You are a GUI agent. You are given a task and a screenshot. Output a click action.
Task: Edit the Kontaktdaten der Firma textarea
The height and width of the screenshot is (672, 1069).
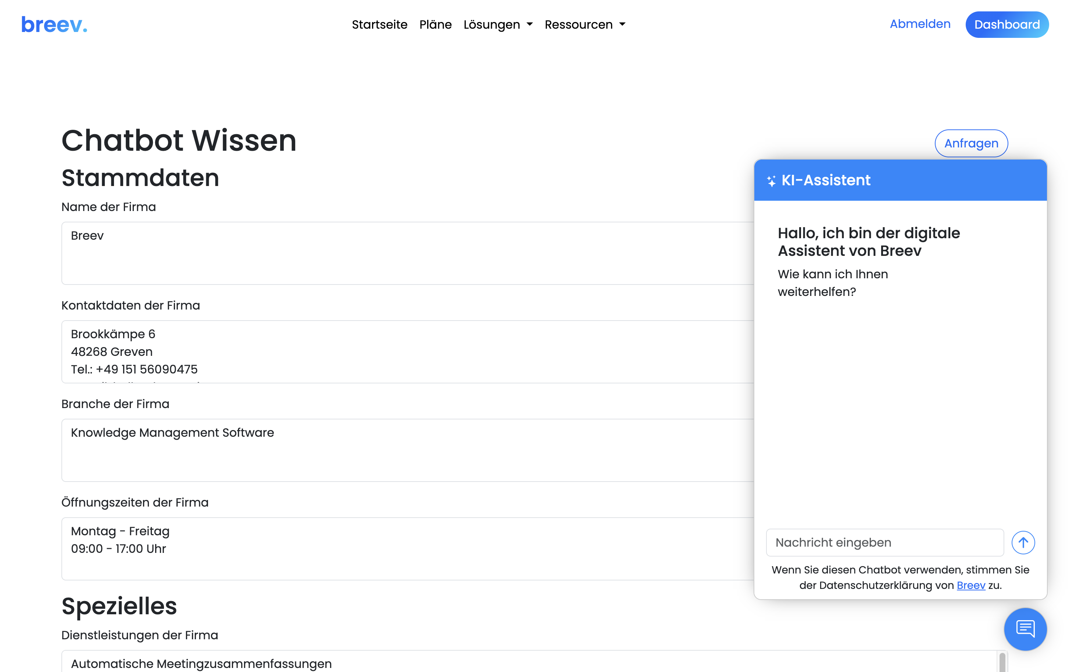(408, 351)
